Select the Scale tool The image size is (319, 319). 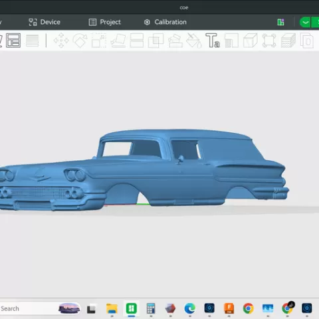coord(99,41)
